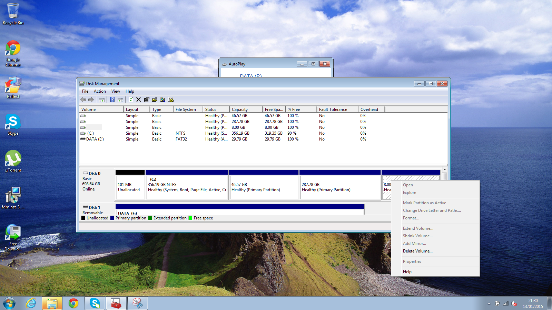Click the Settings toolbar icon with the star
Viewport: 552px width, 310px height.
point(171,100)
